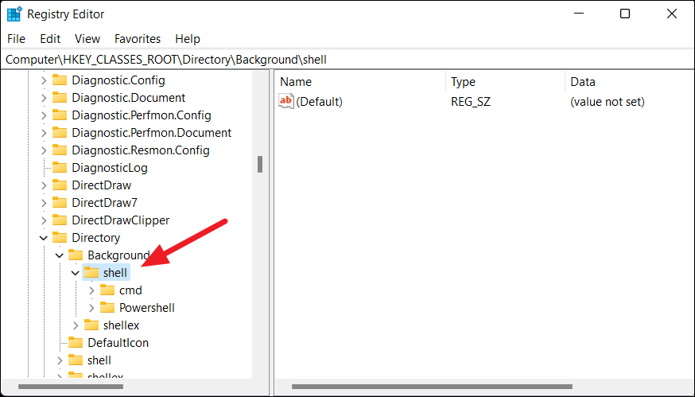695x397 pixels.
Task: Expand the Powershell subkey arrow
Action: [91, 308]
